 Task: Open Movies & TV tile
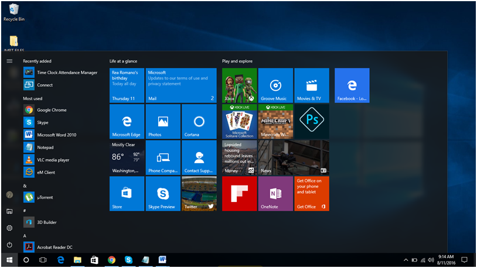312,85
